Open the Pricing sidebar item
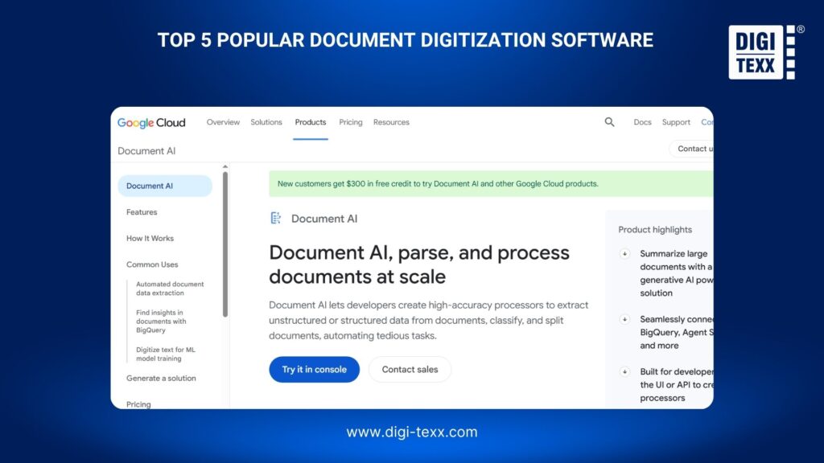 pos(138,404)
